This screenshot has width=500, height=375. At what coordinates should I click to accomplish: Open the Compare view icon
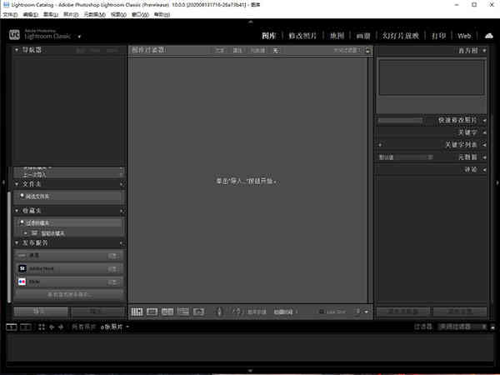(x=167, y=312)
